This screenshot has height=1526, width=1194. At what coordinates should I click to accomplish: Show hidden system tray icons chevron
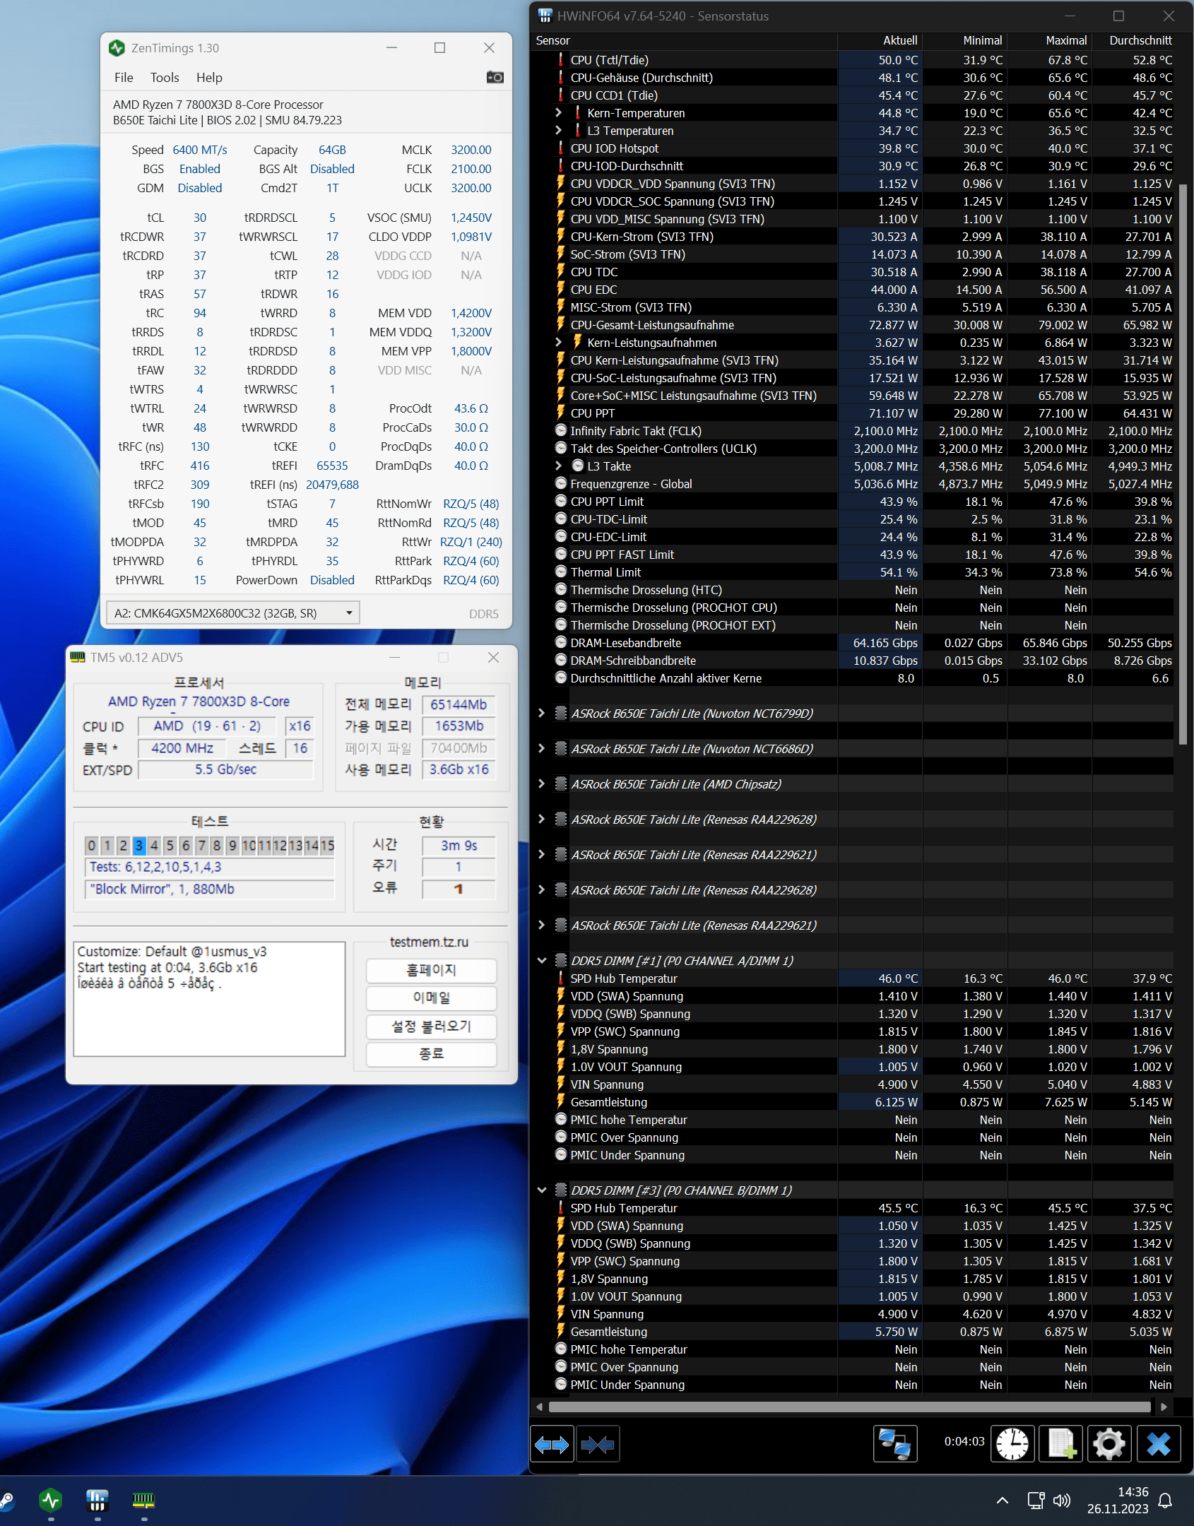point(1002,1501)
